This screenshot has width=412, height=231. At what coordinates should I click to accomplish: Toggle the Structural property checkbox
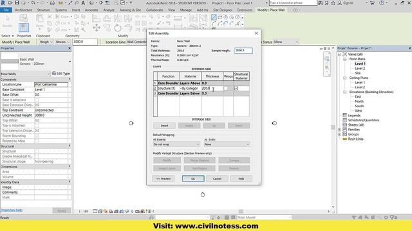pos(37,151)
